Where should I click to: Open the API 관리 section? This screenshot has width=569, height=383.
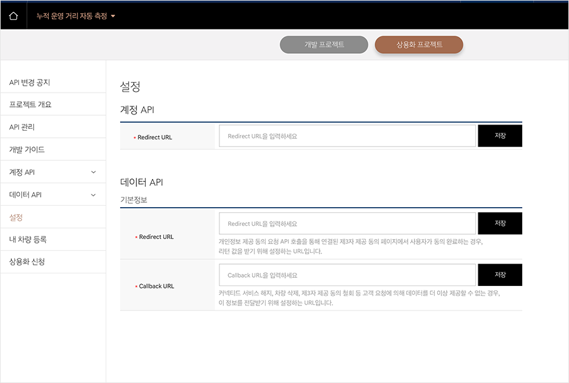coord(23,126)
